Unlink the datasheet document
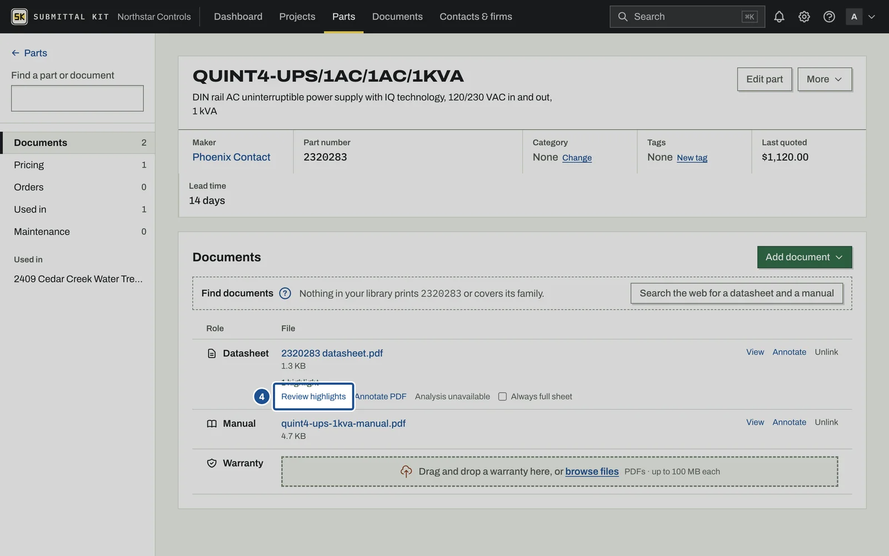The image size is (889, 556). (826, 352)
